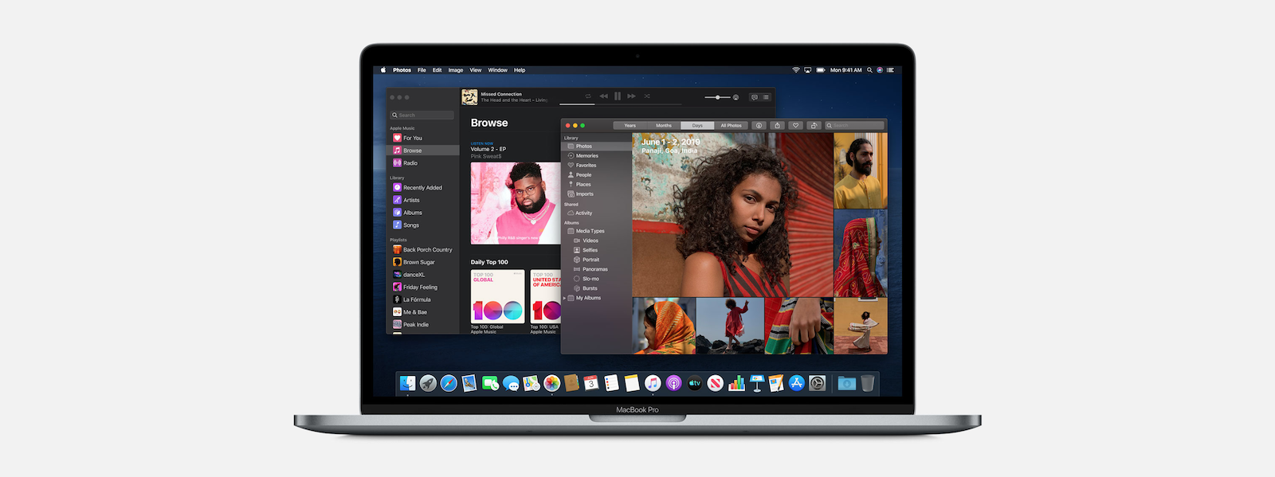Switch Photos to the Months view
Viewport: 1275px width, 477px height.
click(664, 126)
